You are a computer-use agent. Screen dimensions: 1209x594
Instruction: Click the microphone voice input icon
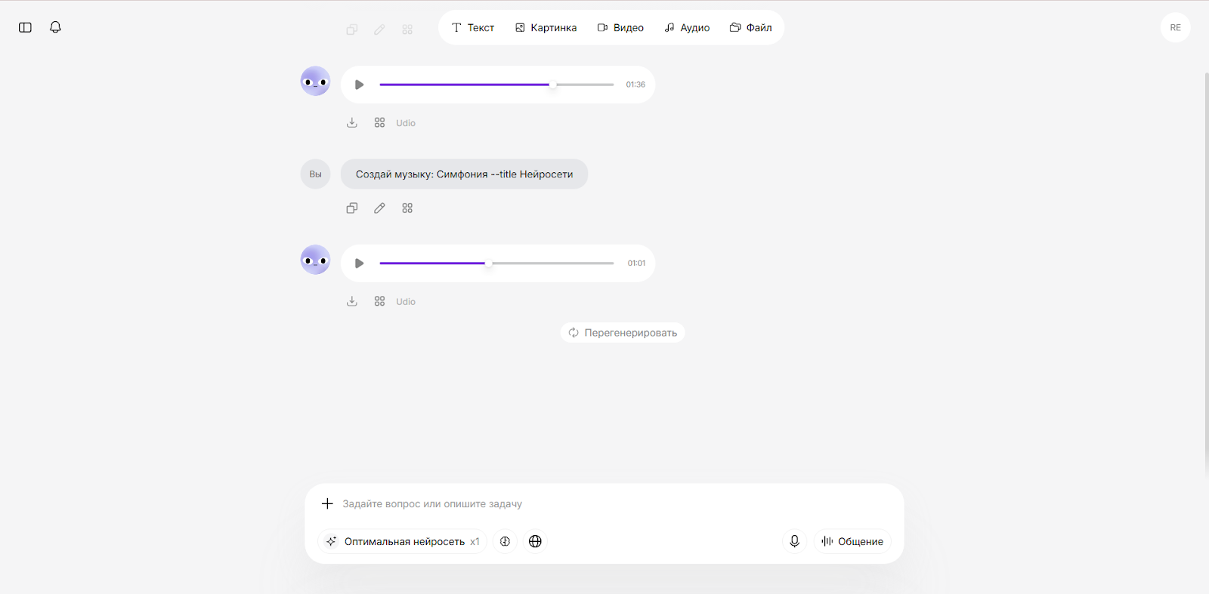(794, 541)
